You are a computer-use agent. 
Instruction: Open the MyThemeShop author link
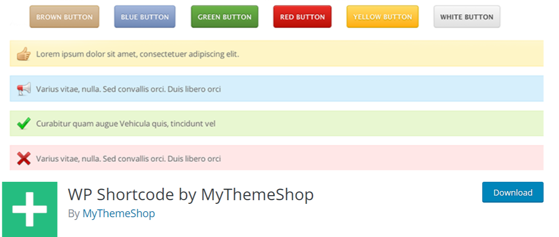pos(118,214)
